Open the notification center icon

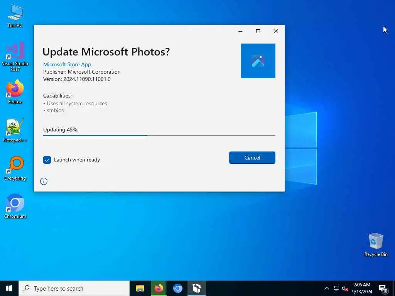click(x=383, y=288)
